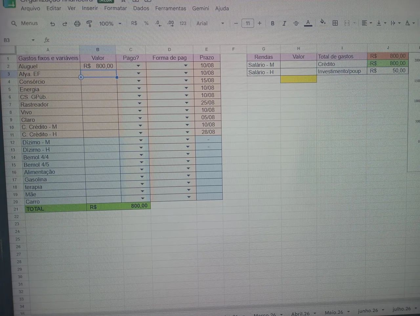Click the undo arrow icon
The width and height of the screenshot is (420, 316).
52,24
